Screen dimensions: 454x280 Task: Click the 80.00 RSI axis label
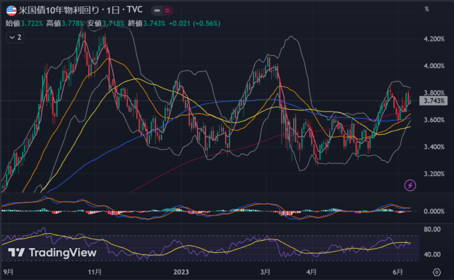[x=432, y=229]
